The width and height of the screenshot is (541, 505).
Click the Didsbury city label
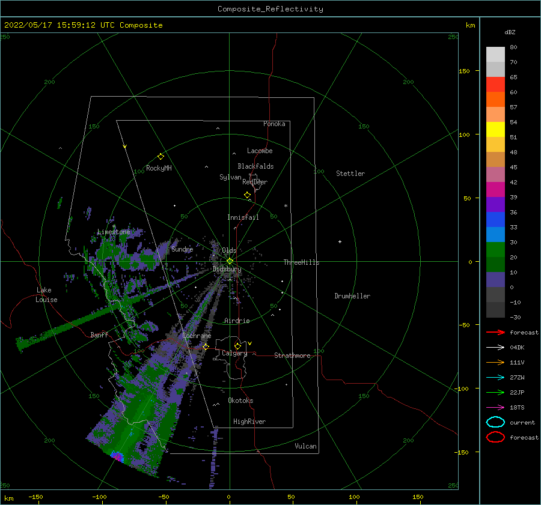tap(227, 269)
